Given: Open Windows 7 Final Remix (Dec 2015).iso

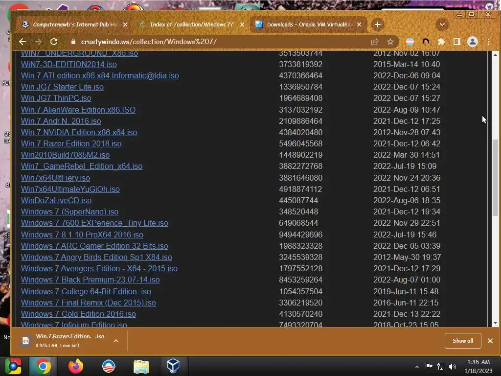Looking at the screenshot, I should [x=89, y=303].
